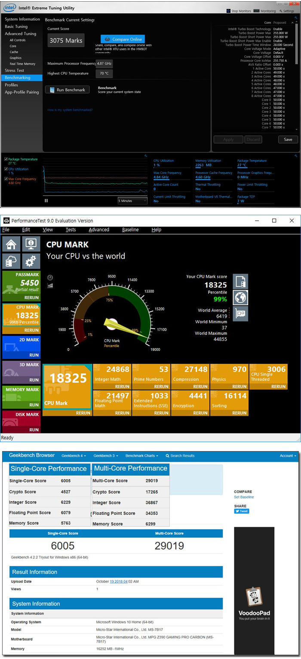This screenshot has width=301, height=659.
Task: Click PerformanceTest window title icon
Action: click(6, 221)
